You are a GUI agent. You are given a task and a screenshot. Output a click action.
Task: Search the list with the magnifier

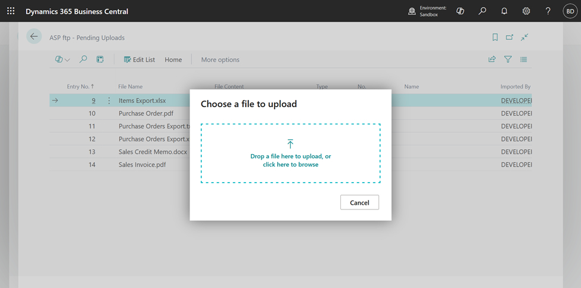click(83, 60)
